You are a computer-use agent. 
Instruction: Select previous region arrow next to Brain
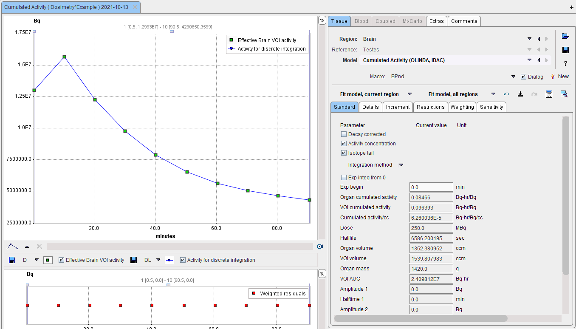click(539, 39)
